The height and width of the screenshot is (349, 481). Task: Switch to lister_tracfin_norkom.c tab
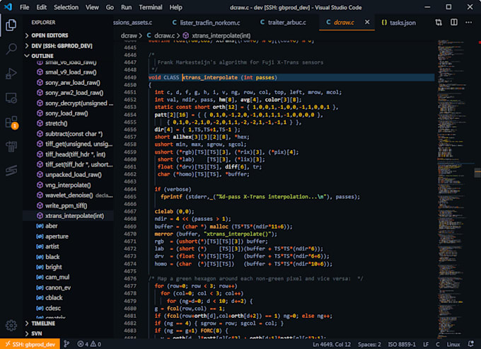[x=206, y=23]
